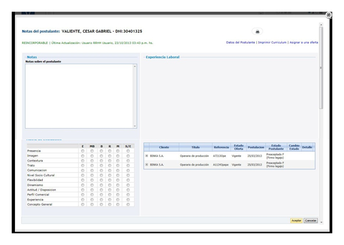Expand the second BINKA S.A. row

[x=147, y=165]
